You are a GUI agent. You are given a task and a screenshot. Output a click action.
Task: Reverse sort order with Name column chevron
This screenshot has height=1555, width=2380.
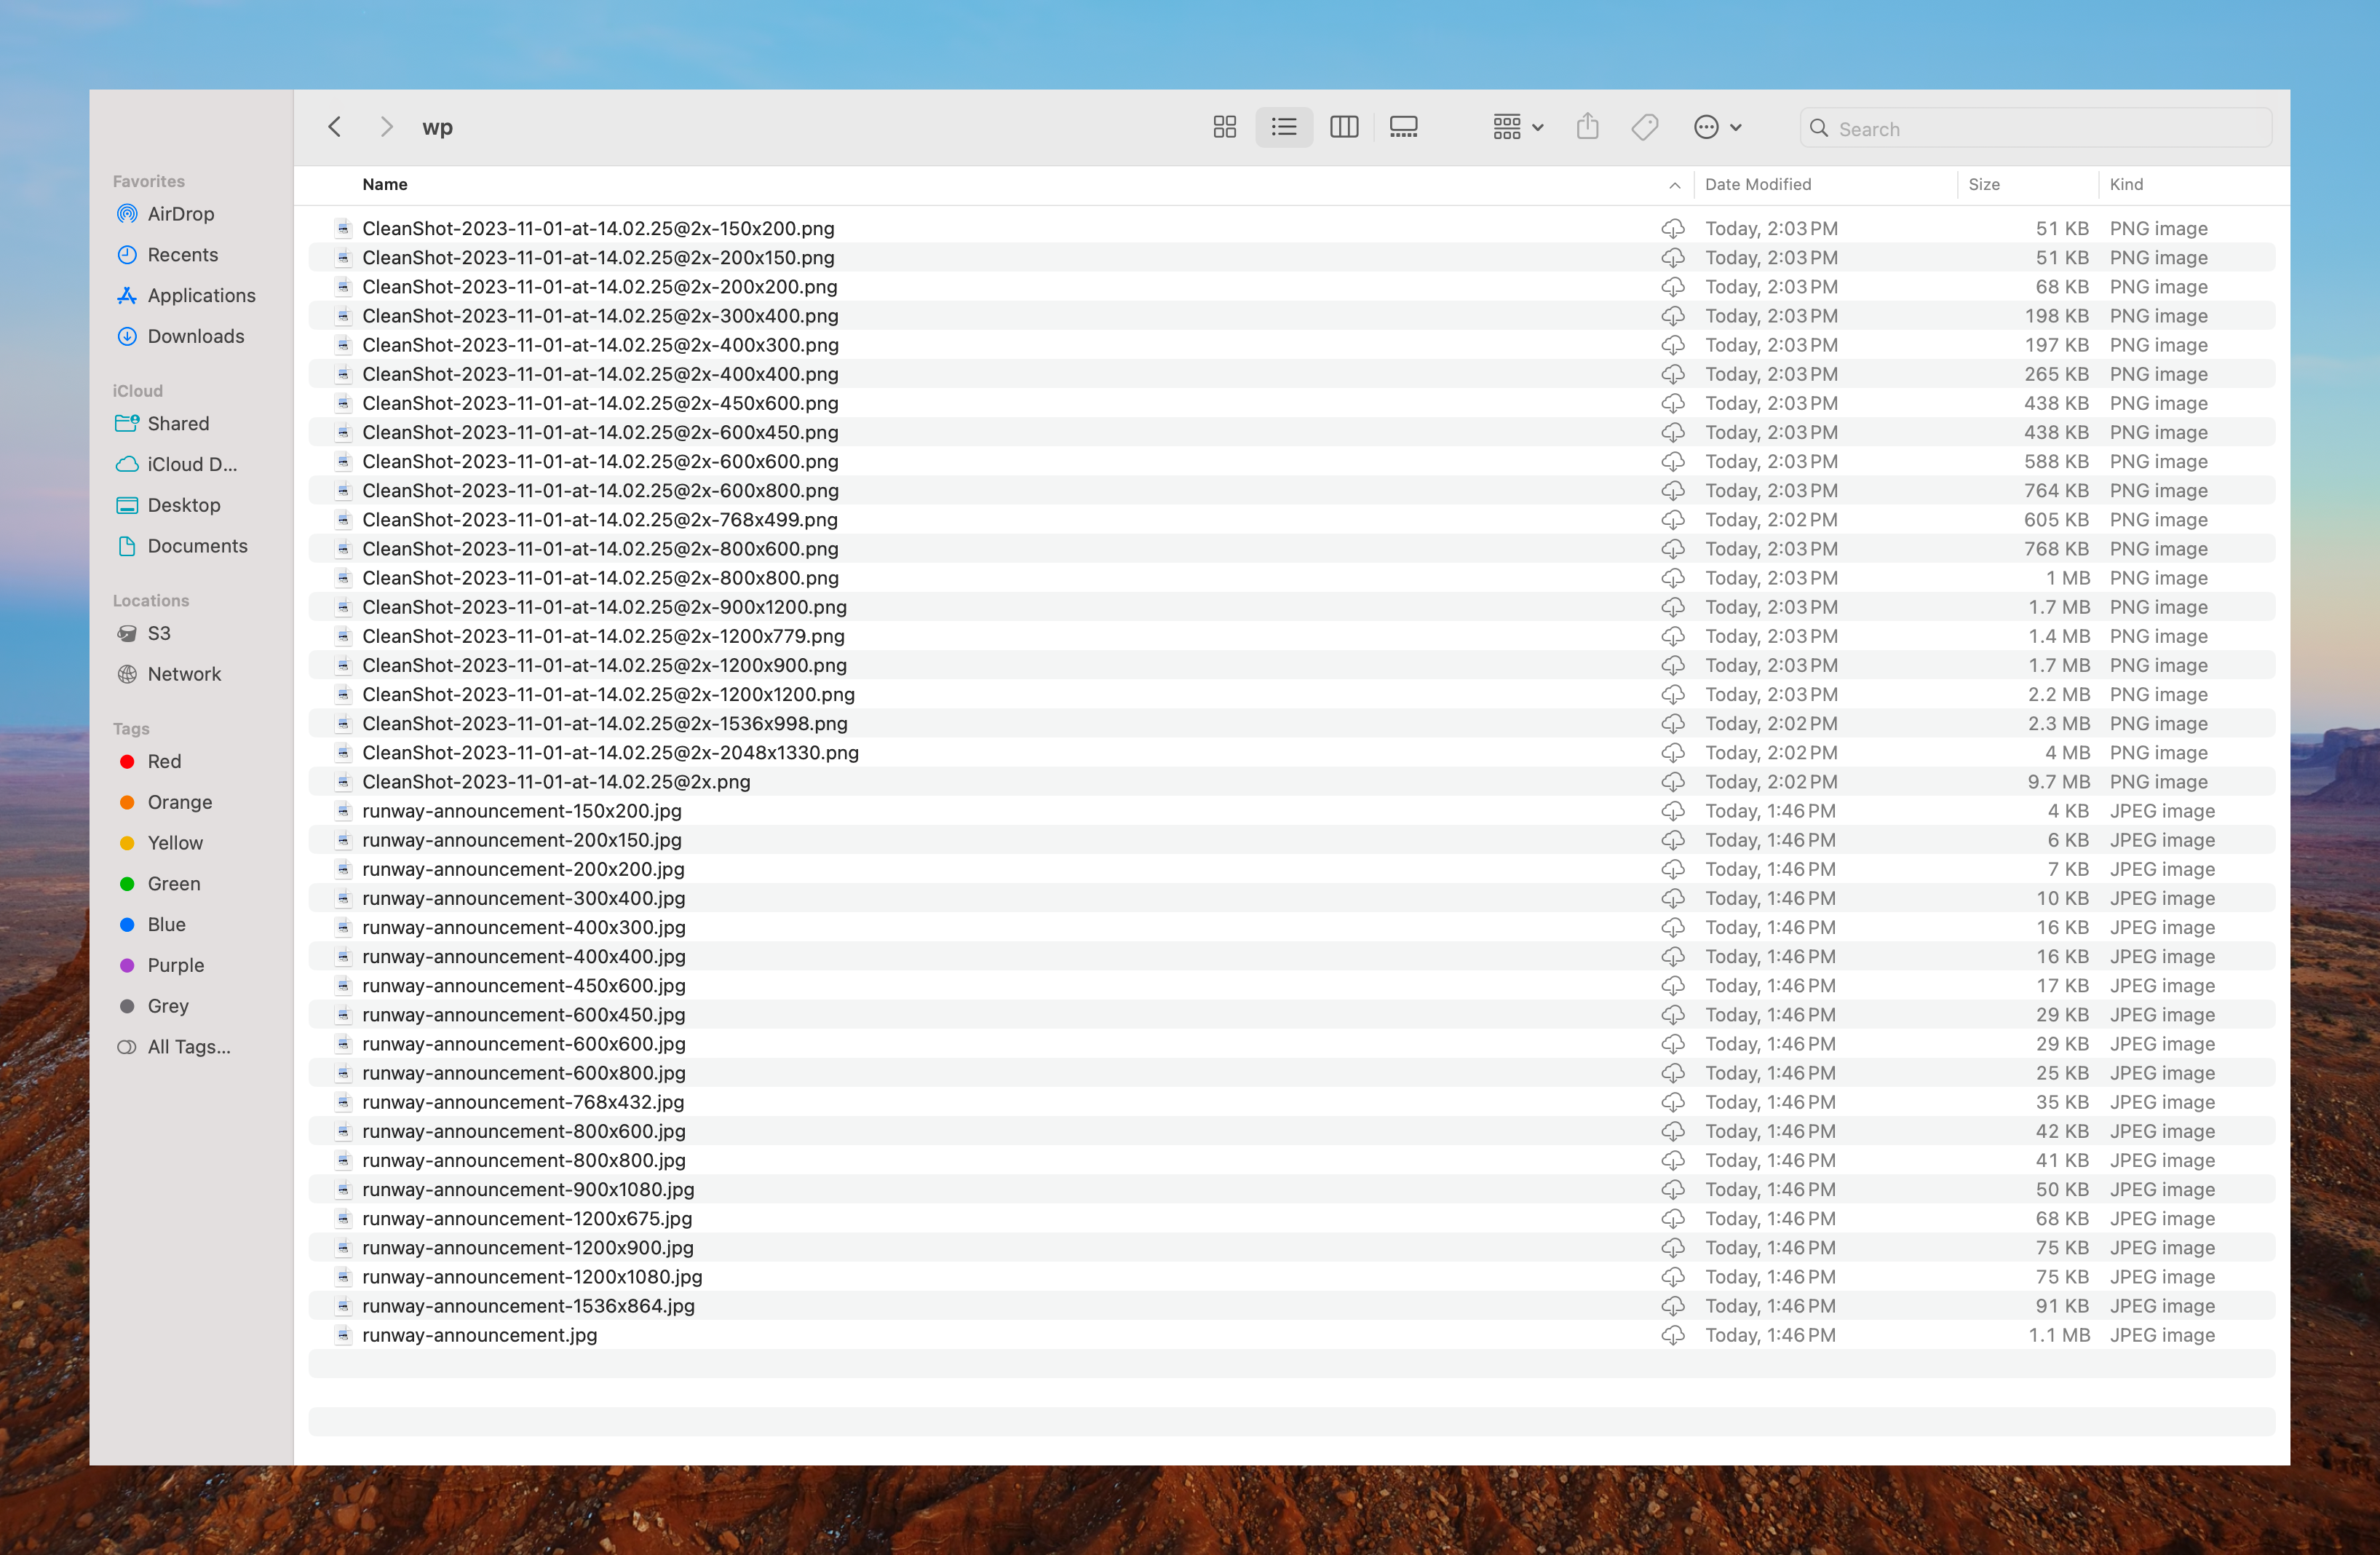point(1674,185)
